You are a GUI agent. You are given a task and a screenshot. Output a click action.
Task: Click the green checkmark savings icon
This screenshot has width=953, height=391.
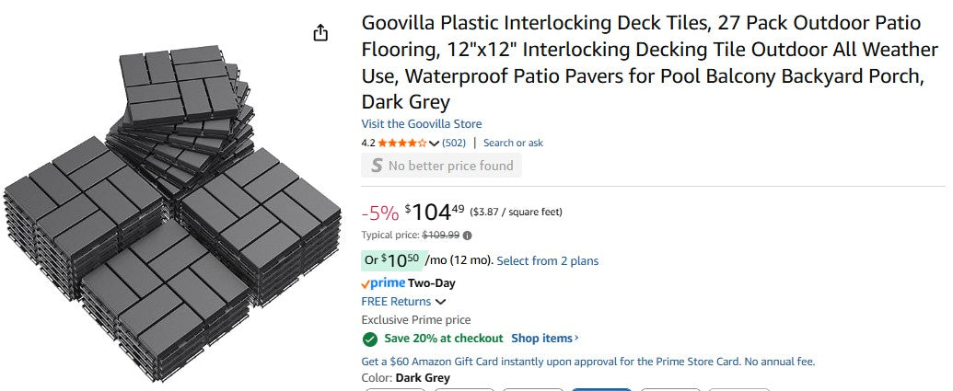[370, 339]
